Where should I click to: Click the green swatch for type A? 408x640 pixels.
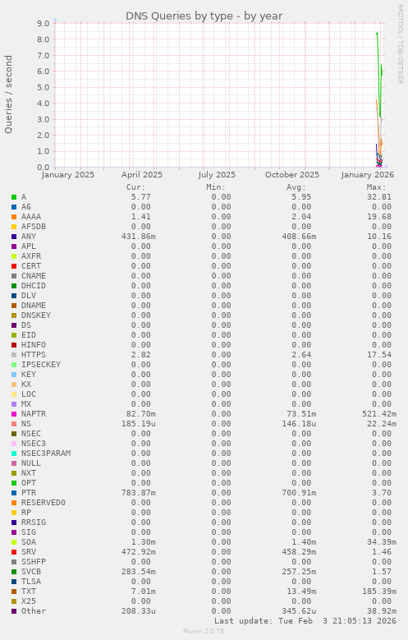click(14, 197)
